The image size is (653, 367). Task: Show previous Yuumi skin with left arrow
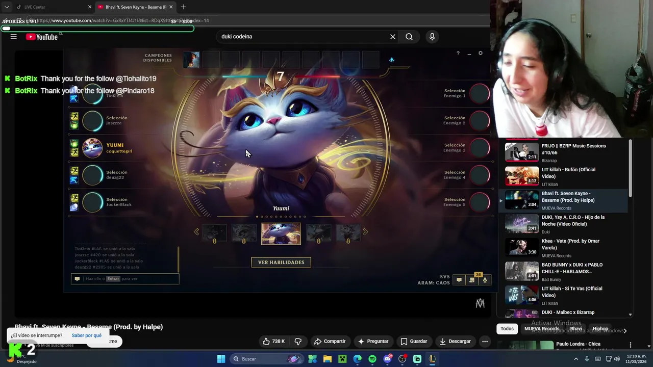196,232
